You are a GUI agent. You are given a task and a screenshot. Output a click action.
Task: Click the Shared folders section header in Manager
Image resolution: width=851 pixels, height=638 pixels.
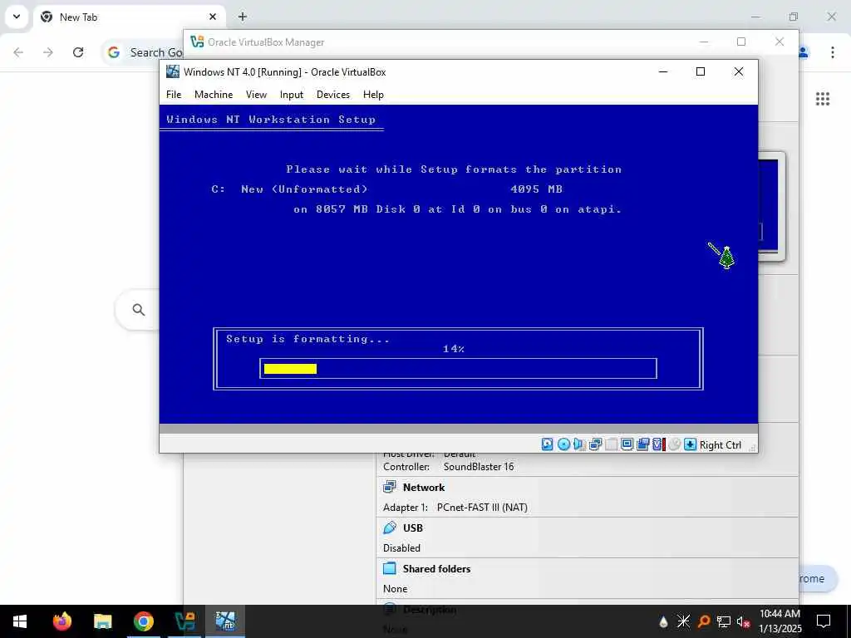click(436, 568)
